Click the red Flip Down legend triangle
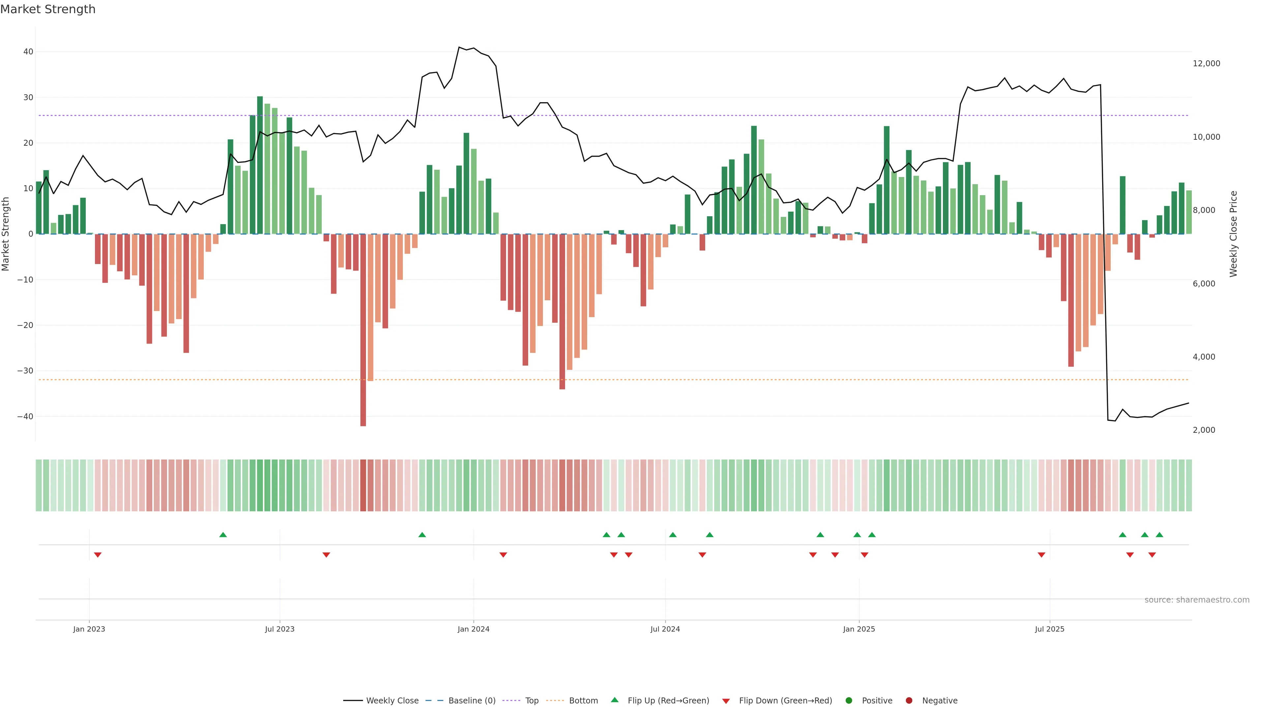1266x712 pixels. [x=726, y=701]
